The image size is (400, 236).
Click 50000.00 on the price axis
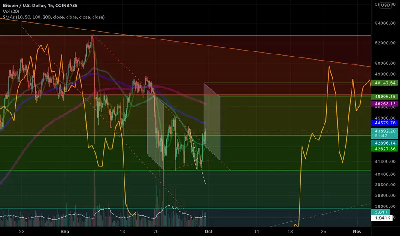coord(385,63)
